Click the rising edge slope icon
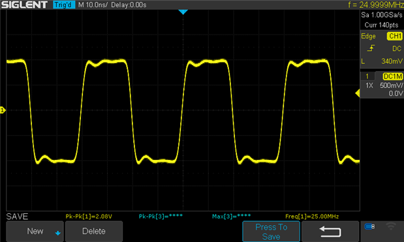Viewport: 404px width, 242px height. (x=371, y=48)
